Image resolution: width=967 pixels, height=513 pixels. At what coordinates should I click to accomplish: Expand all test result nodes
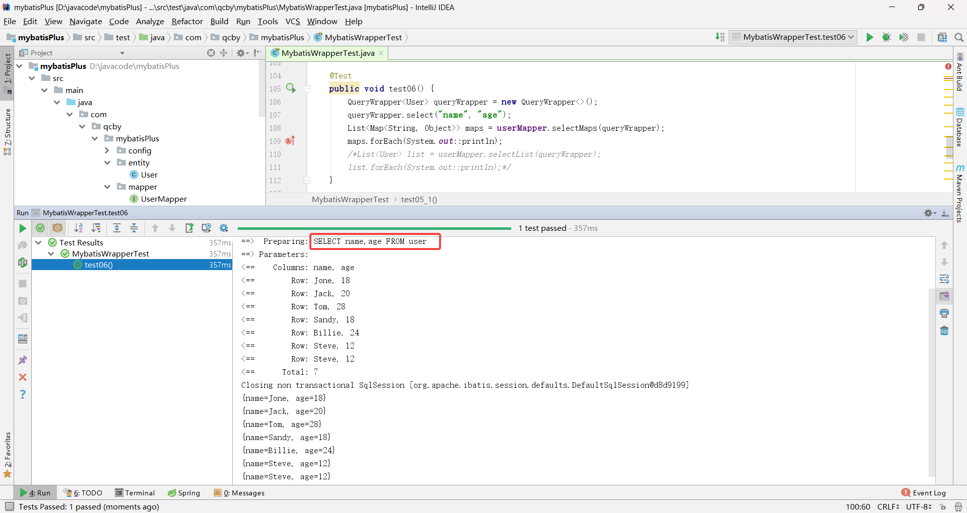117,228
